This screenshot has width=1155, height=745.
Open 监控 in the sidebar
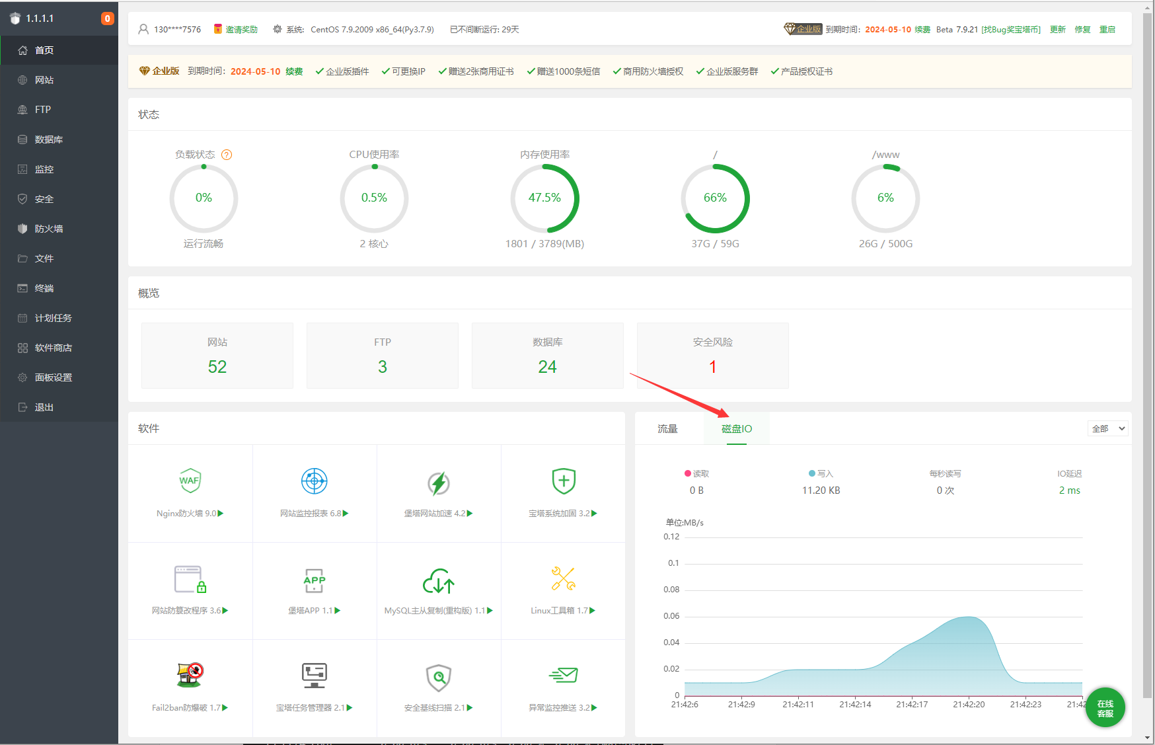click(x=59, y=169)
